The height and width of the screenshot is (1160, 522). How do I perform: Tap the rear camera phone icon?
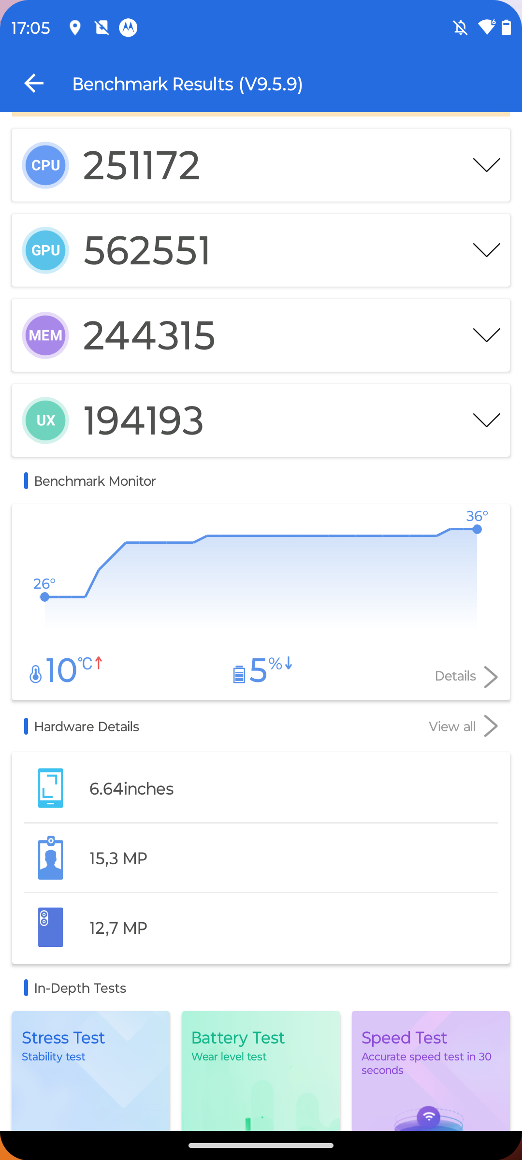[51, 927]
